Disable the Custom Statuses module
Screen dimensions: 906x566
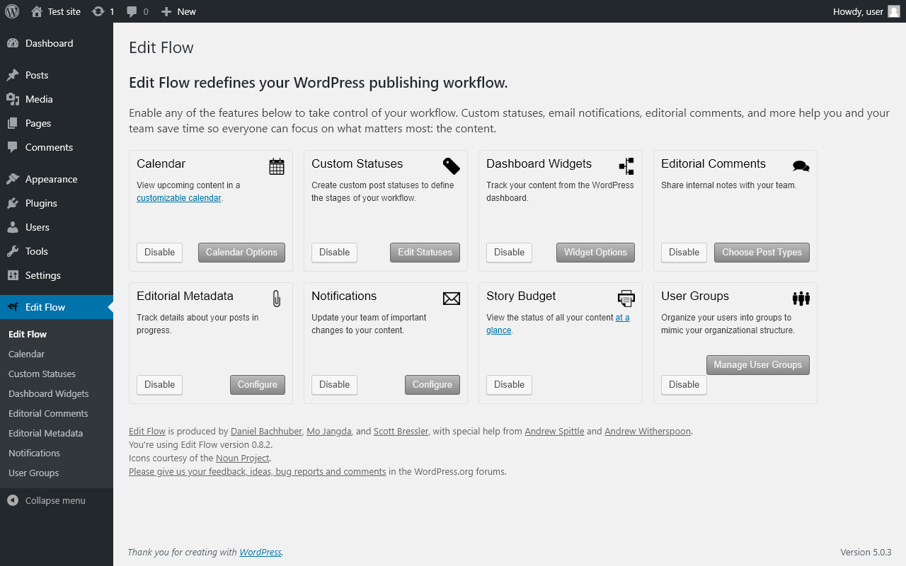pyautogui.click(x=335, y=253)
